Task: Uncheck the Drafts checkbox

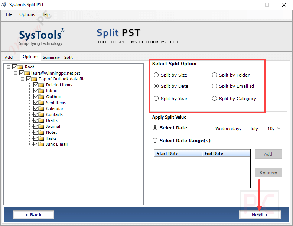Action: pos(36,120)
